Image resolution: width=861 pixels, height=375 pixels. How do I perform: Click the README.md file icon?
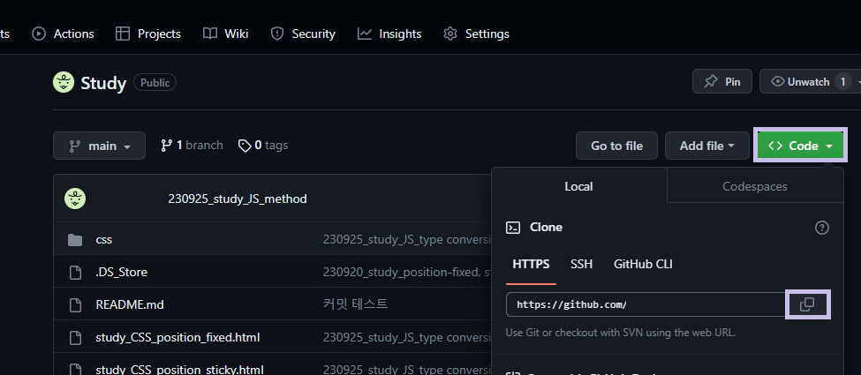75,304
